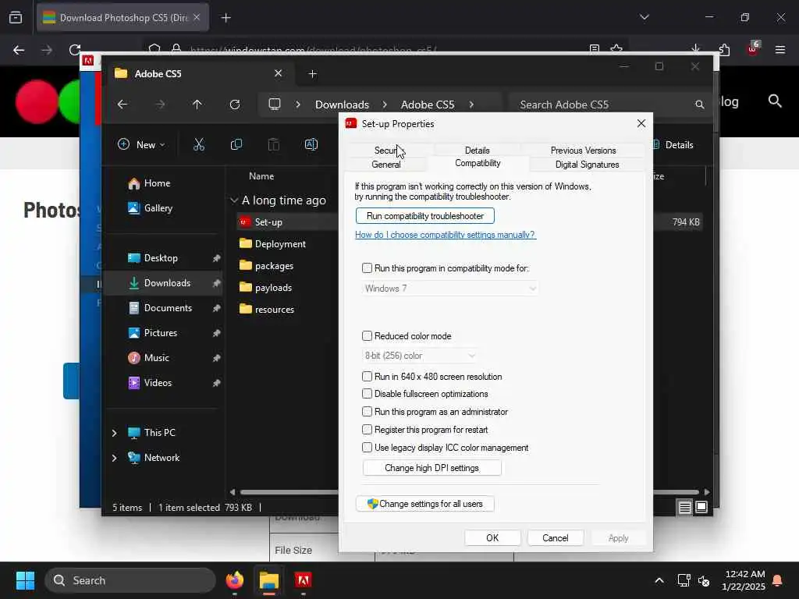Image resolution: width=799 pixels, height=599 pixels.
Task: Open Firefox downloads panel
Action: (x=695, y=49)
